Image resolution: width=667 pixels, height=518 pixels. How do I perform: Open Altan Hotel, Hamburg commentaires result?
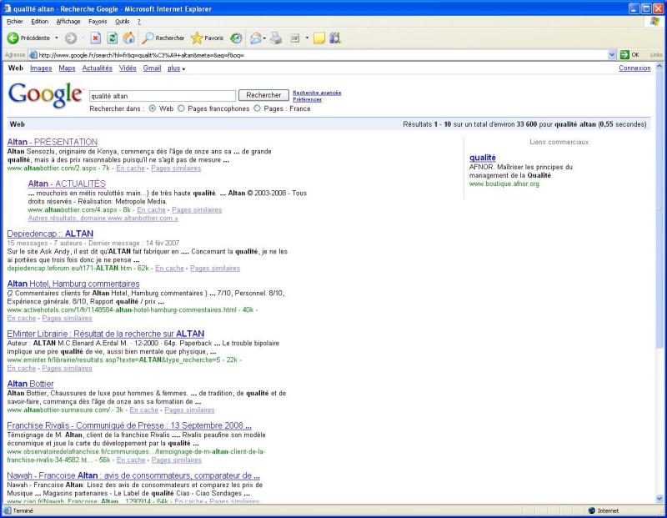pyautogui.click(x=73, y=284)
